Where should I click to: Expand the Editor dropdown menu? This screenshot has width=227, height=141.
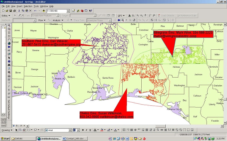point(6,16)
